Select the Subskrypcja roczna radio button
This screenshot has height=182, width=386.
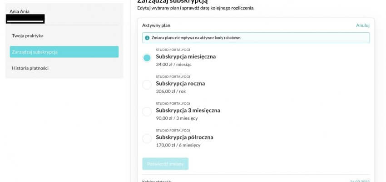(x=147, y=85)
